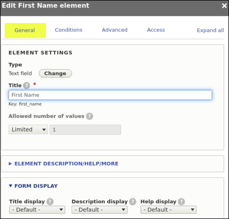Open the Access tab

[x=156, y=30]
